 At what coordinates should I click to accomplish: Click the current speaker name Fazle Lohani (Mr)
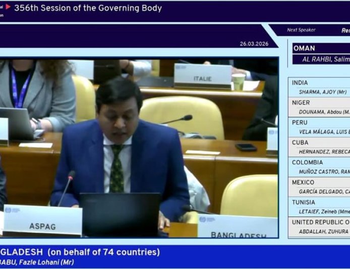coord(46,262)
